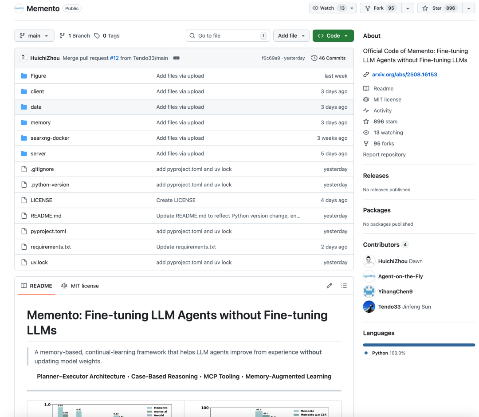The height and width of the screenshot is (417, 479).
Task: Click the Memento repository avatar icon
Action: coord(19,8)
